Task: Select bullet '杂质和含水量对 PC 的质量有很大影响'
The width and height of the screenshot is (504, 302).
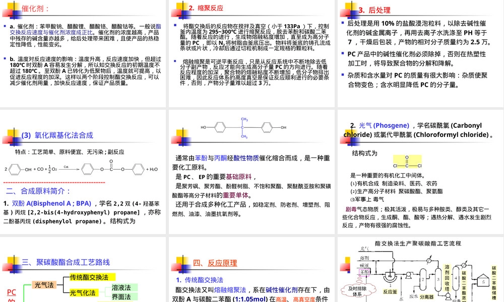Action: pyautogui.click(x=417, y=80)
